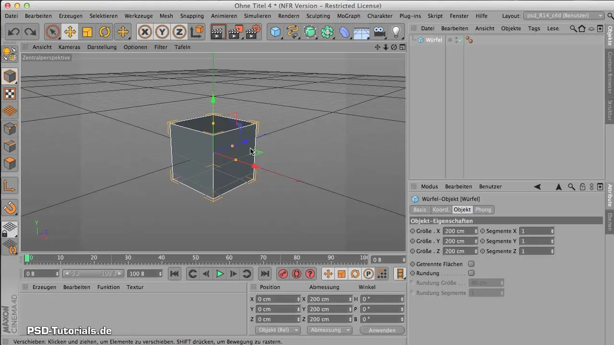Open the Objekt (Rel) dropdown

point(279,330)
